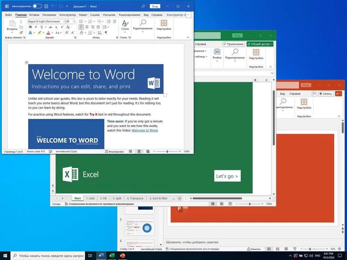Toggle bold Ж formatting in Word
Viewport: 347px width, 260px height.
pyautogui.click(x=30, y=27)
